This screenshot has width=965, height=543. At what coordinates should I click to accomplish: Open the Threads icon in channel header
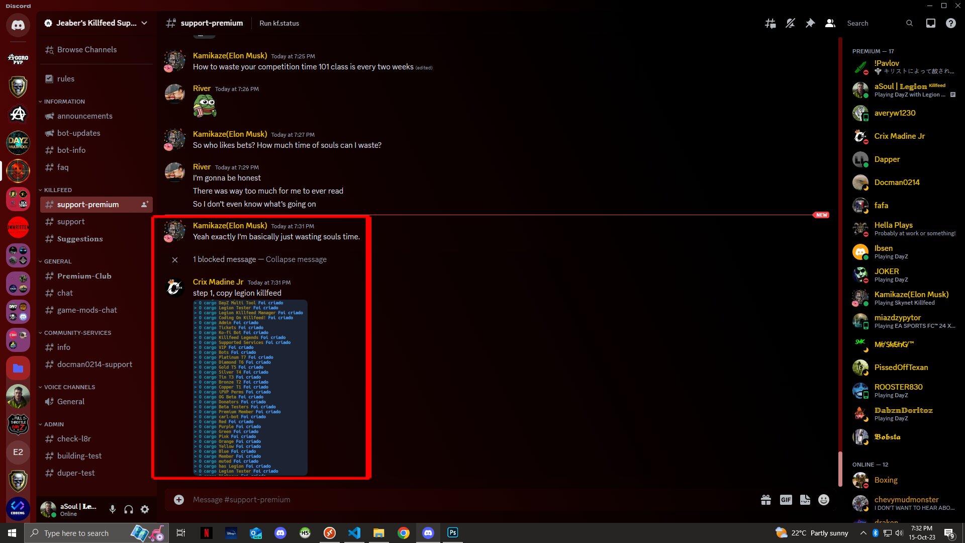pyautogui.click(x=770, y=23)
